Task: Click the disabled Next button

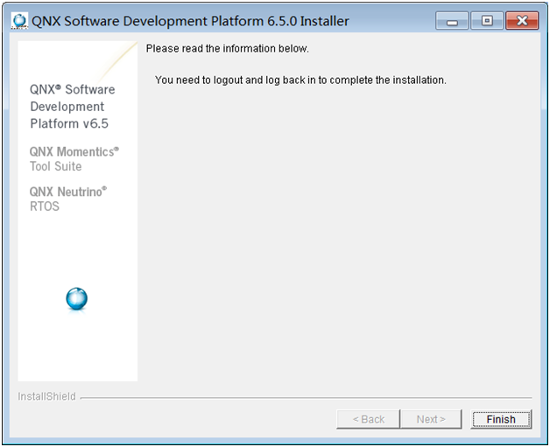Action: [x=431, y=419]
